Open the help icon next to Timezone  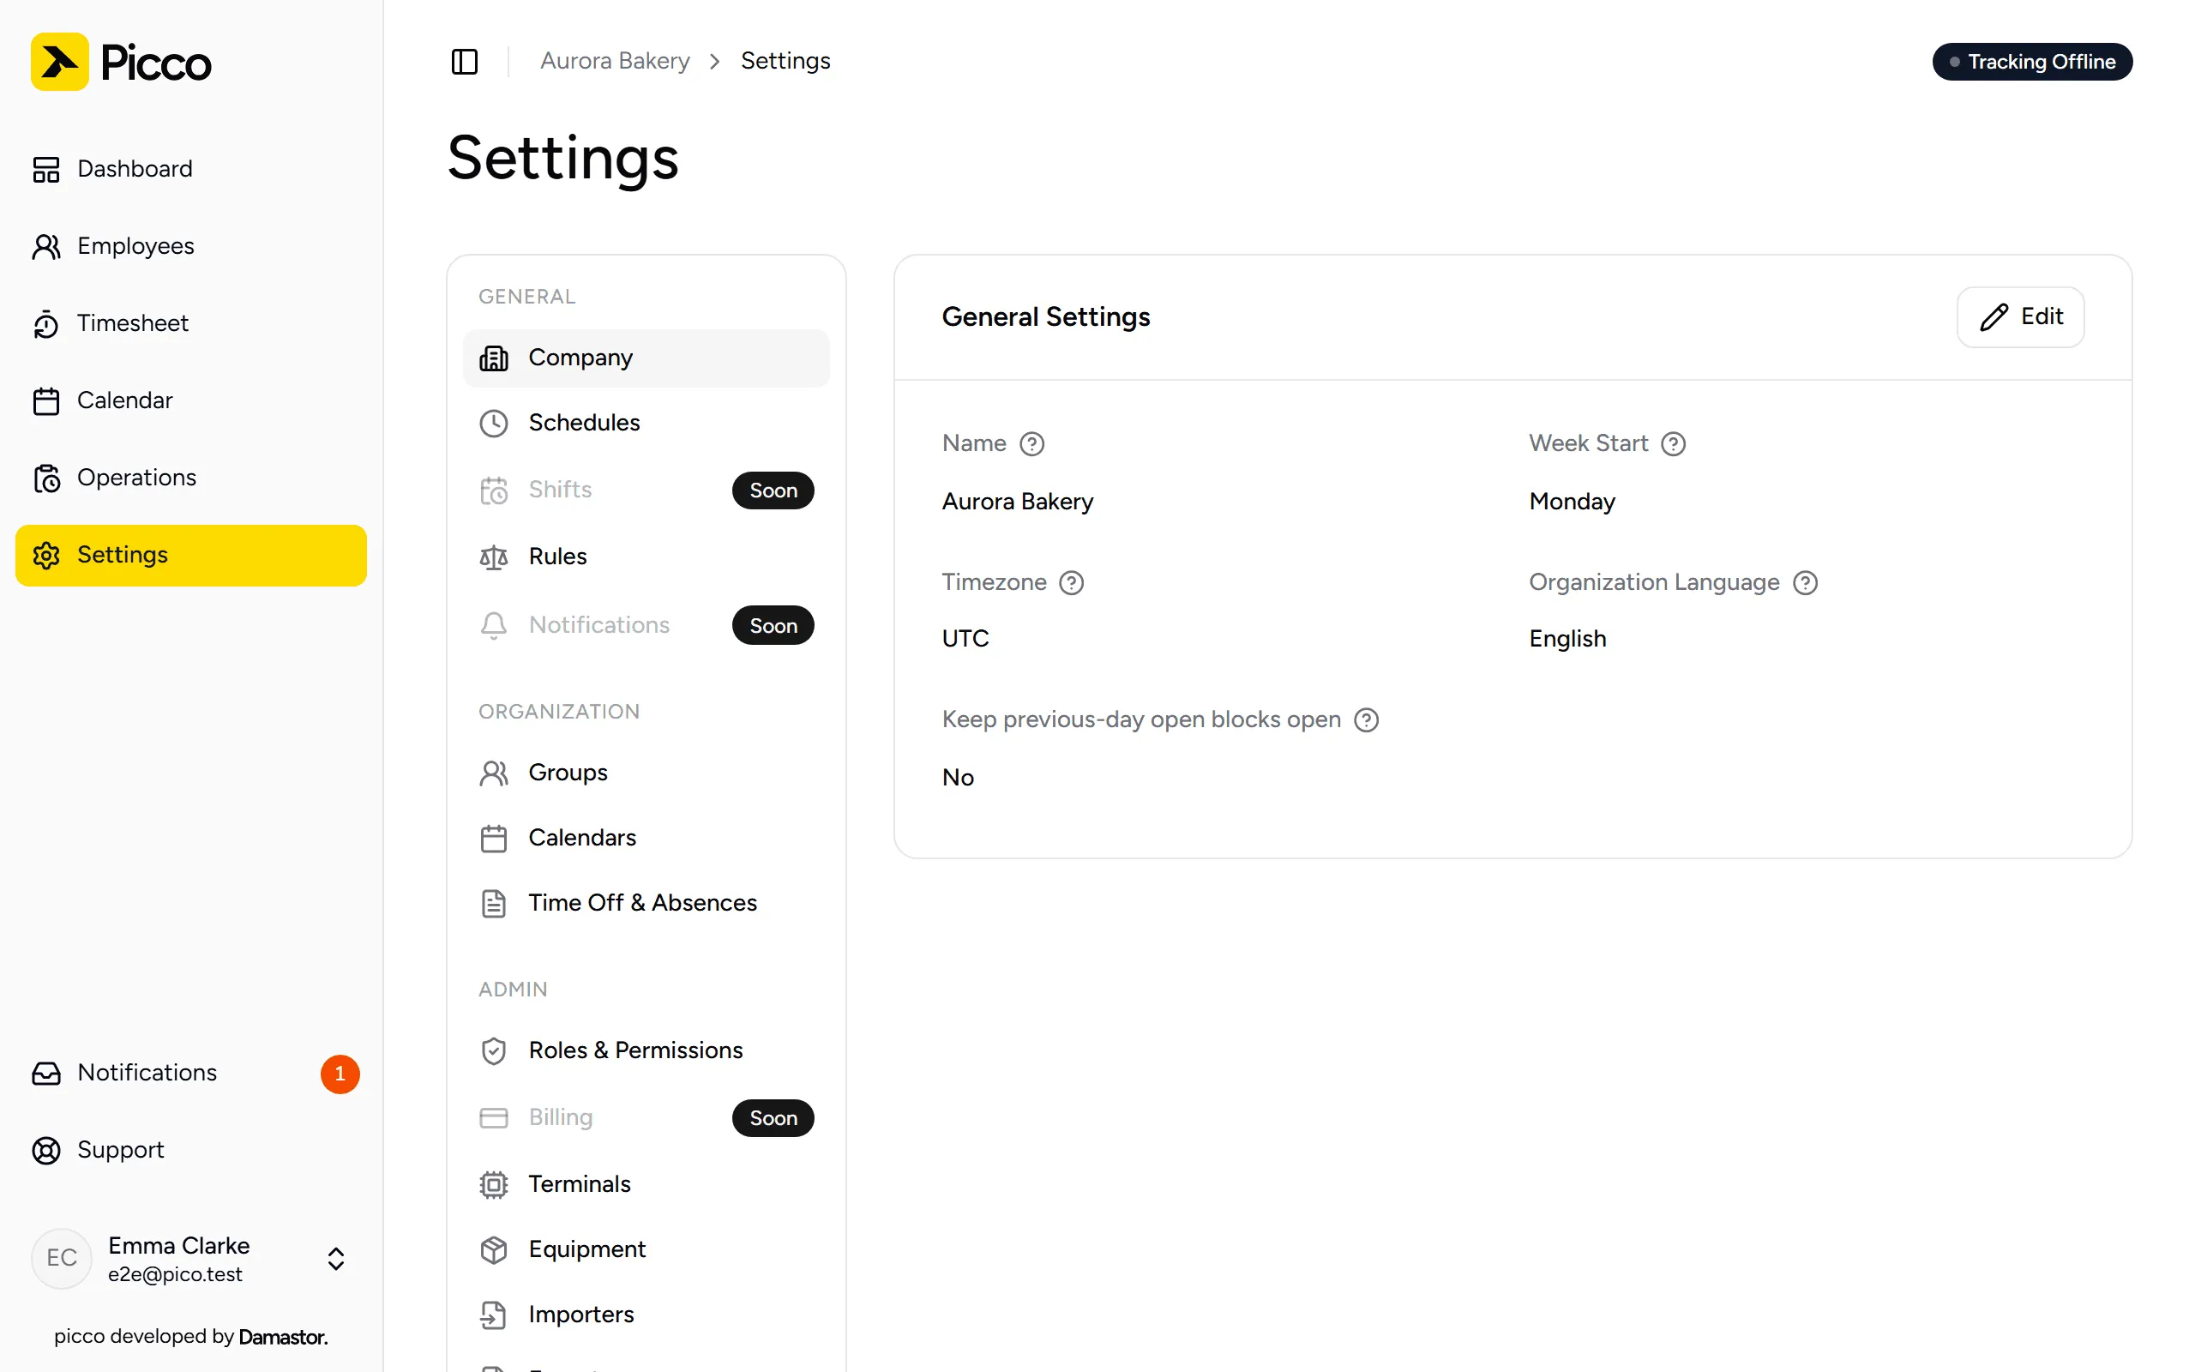point(1071,582)
